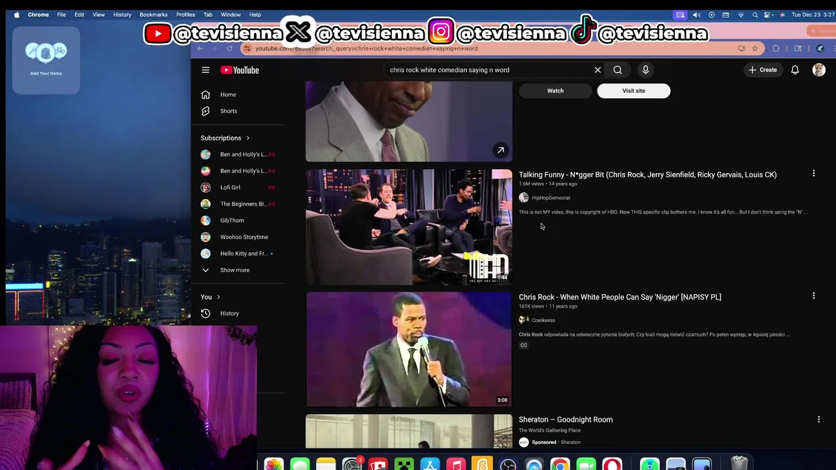Screen dimensions: 836x470
Task: Click HipHopDemocrat channel avatar
Action: pyautogui.click(x=524, y=198)
